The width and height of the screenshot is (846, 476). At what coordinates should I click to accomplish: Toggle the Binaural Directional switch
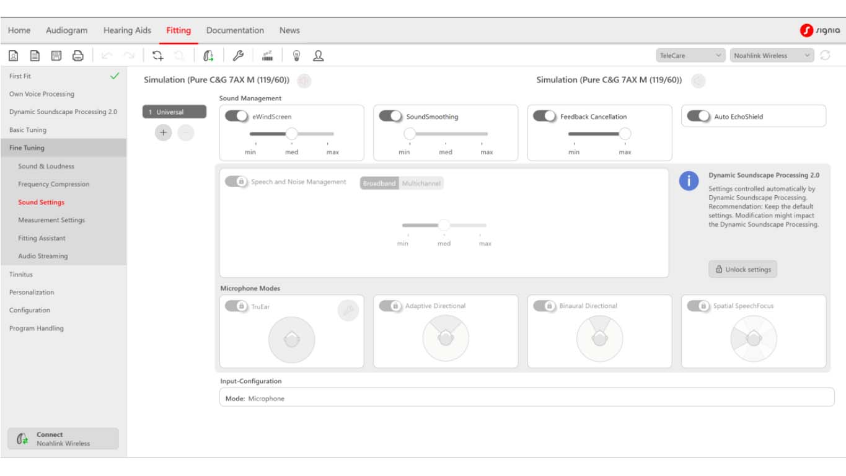545,306
